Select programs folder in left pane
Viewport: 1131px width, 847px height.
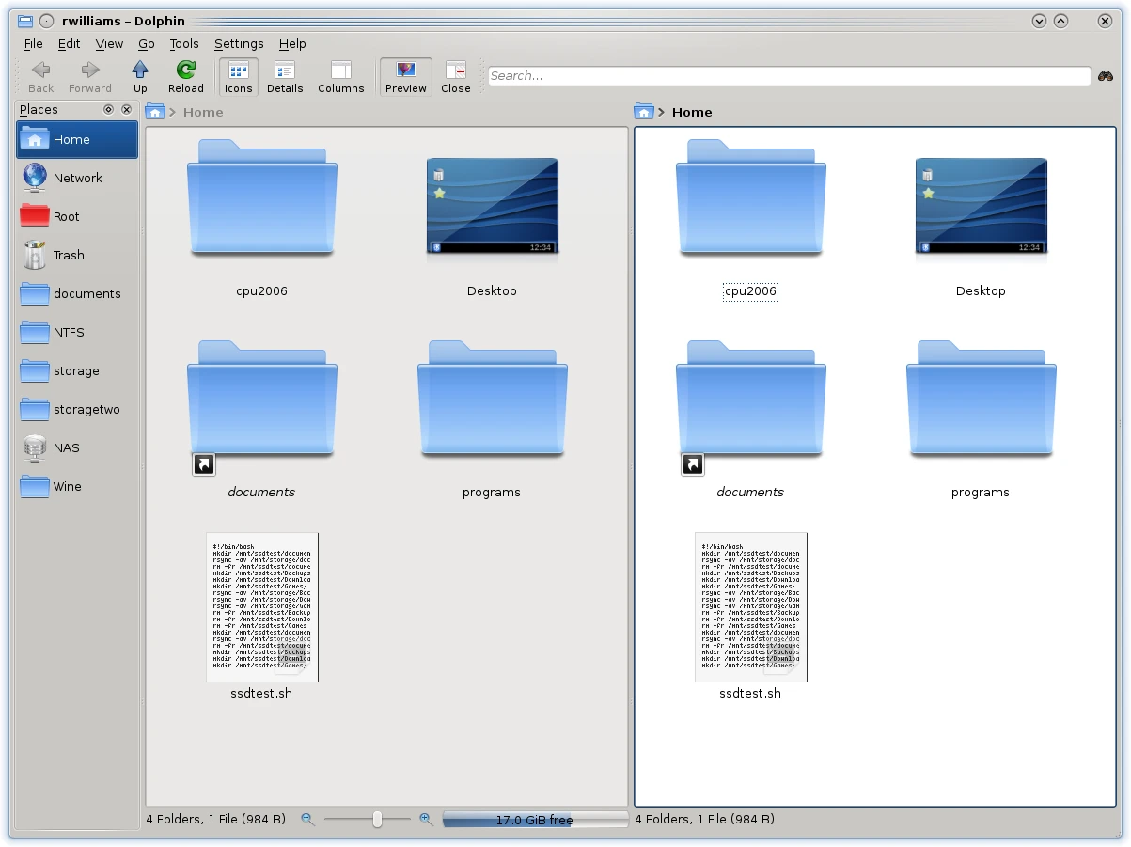click(492, 419)
